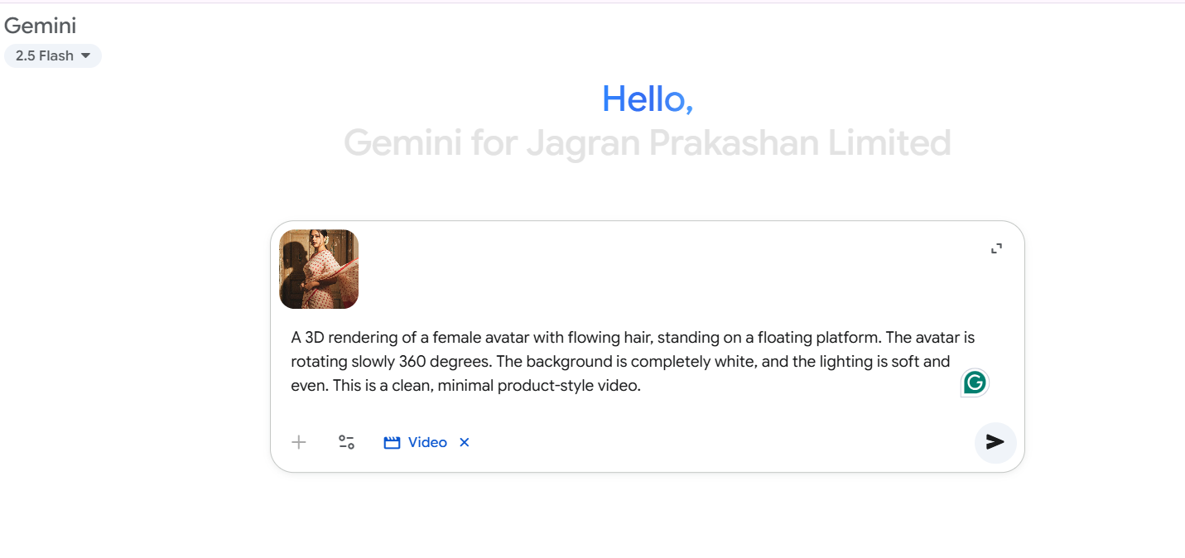Viewport: 1185px width, 558px height.
Task: Open the tools sliders icon
Action: click(346, 442)
